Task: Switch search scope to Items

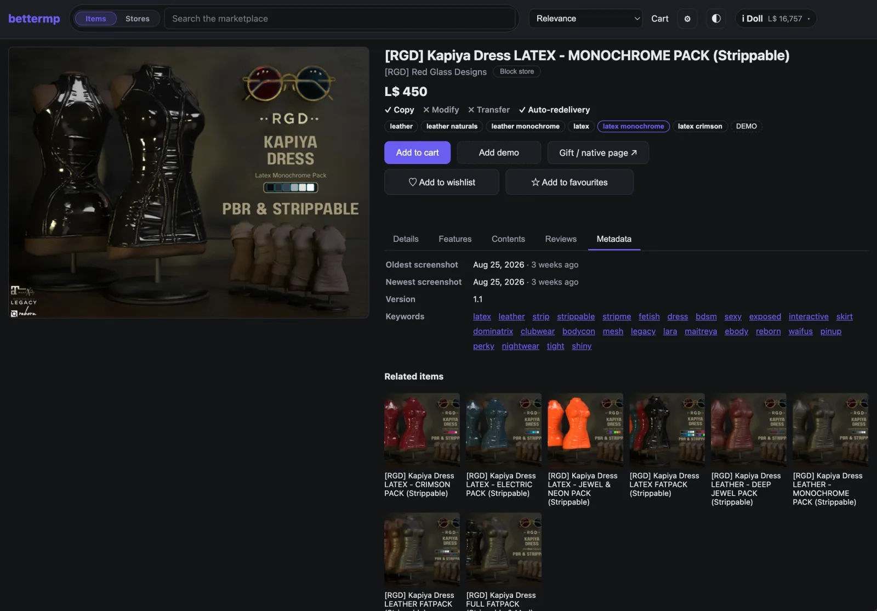Action: coord(95,19)
